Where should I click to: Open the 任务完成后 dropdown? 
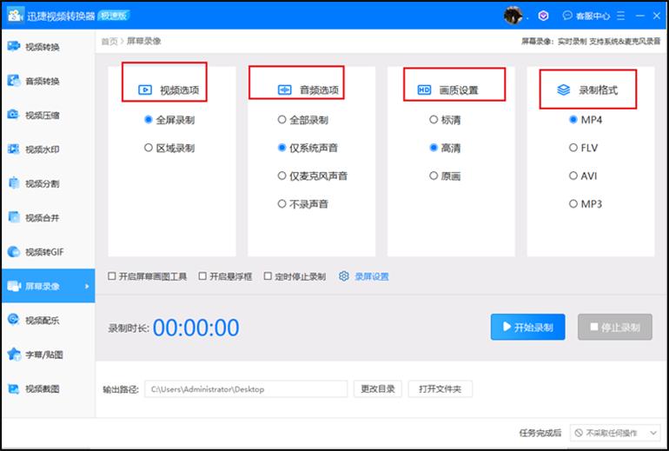[615, 433]
